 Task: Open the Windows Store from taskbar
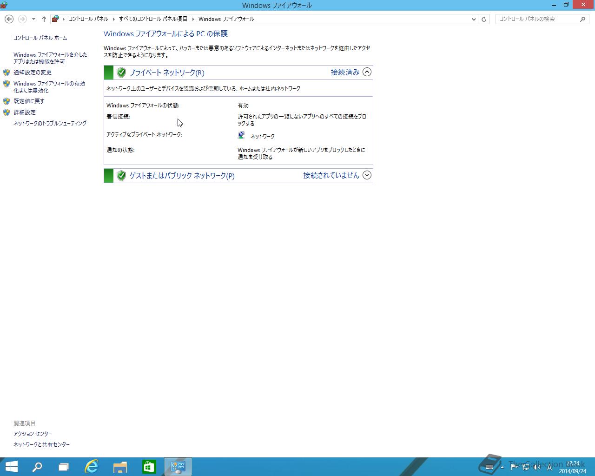tap(149, 467)
